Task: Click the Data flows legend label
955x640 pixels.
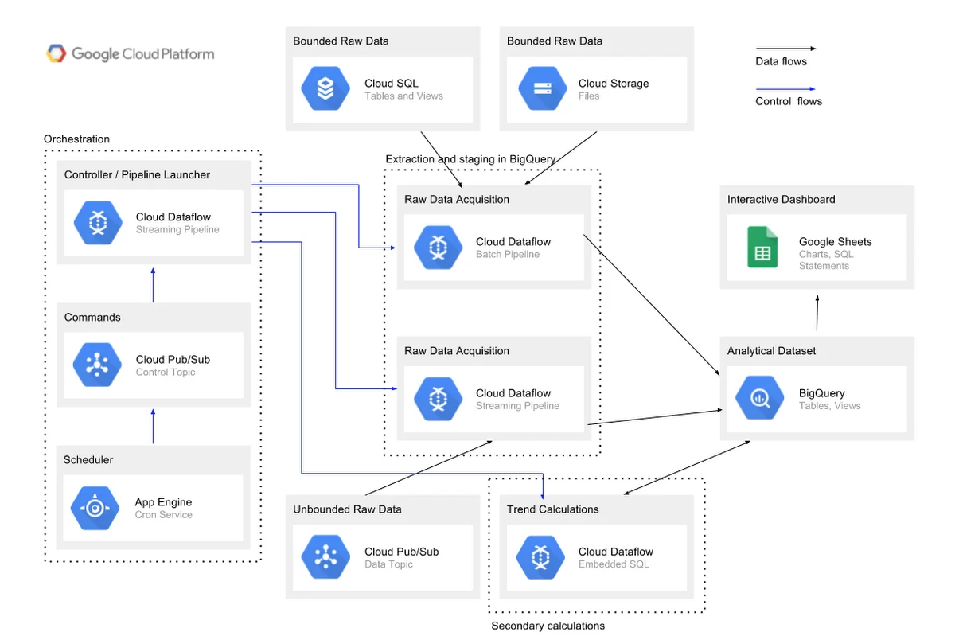Action: [782, 61]
